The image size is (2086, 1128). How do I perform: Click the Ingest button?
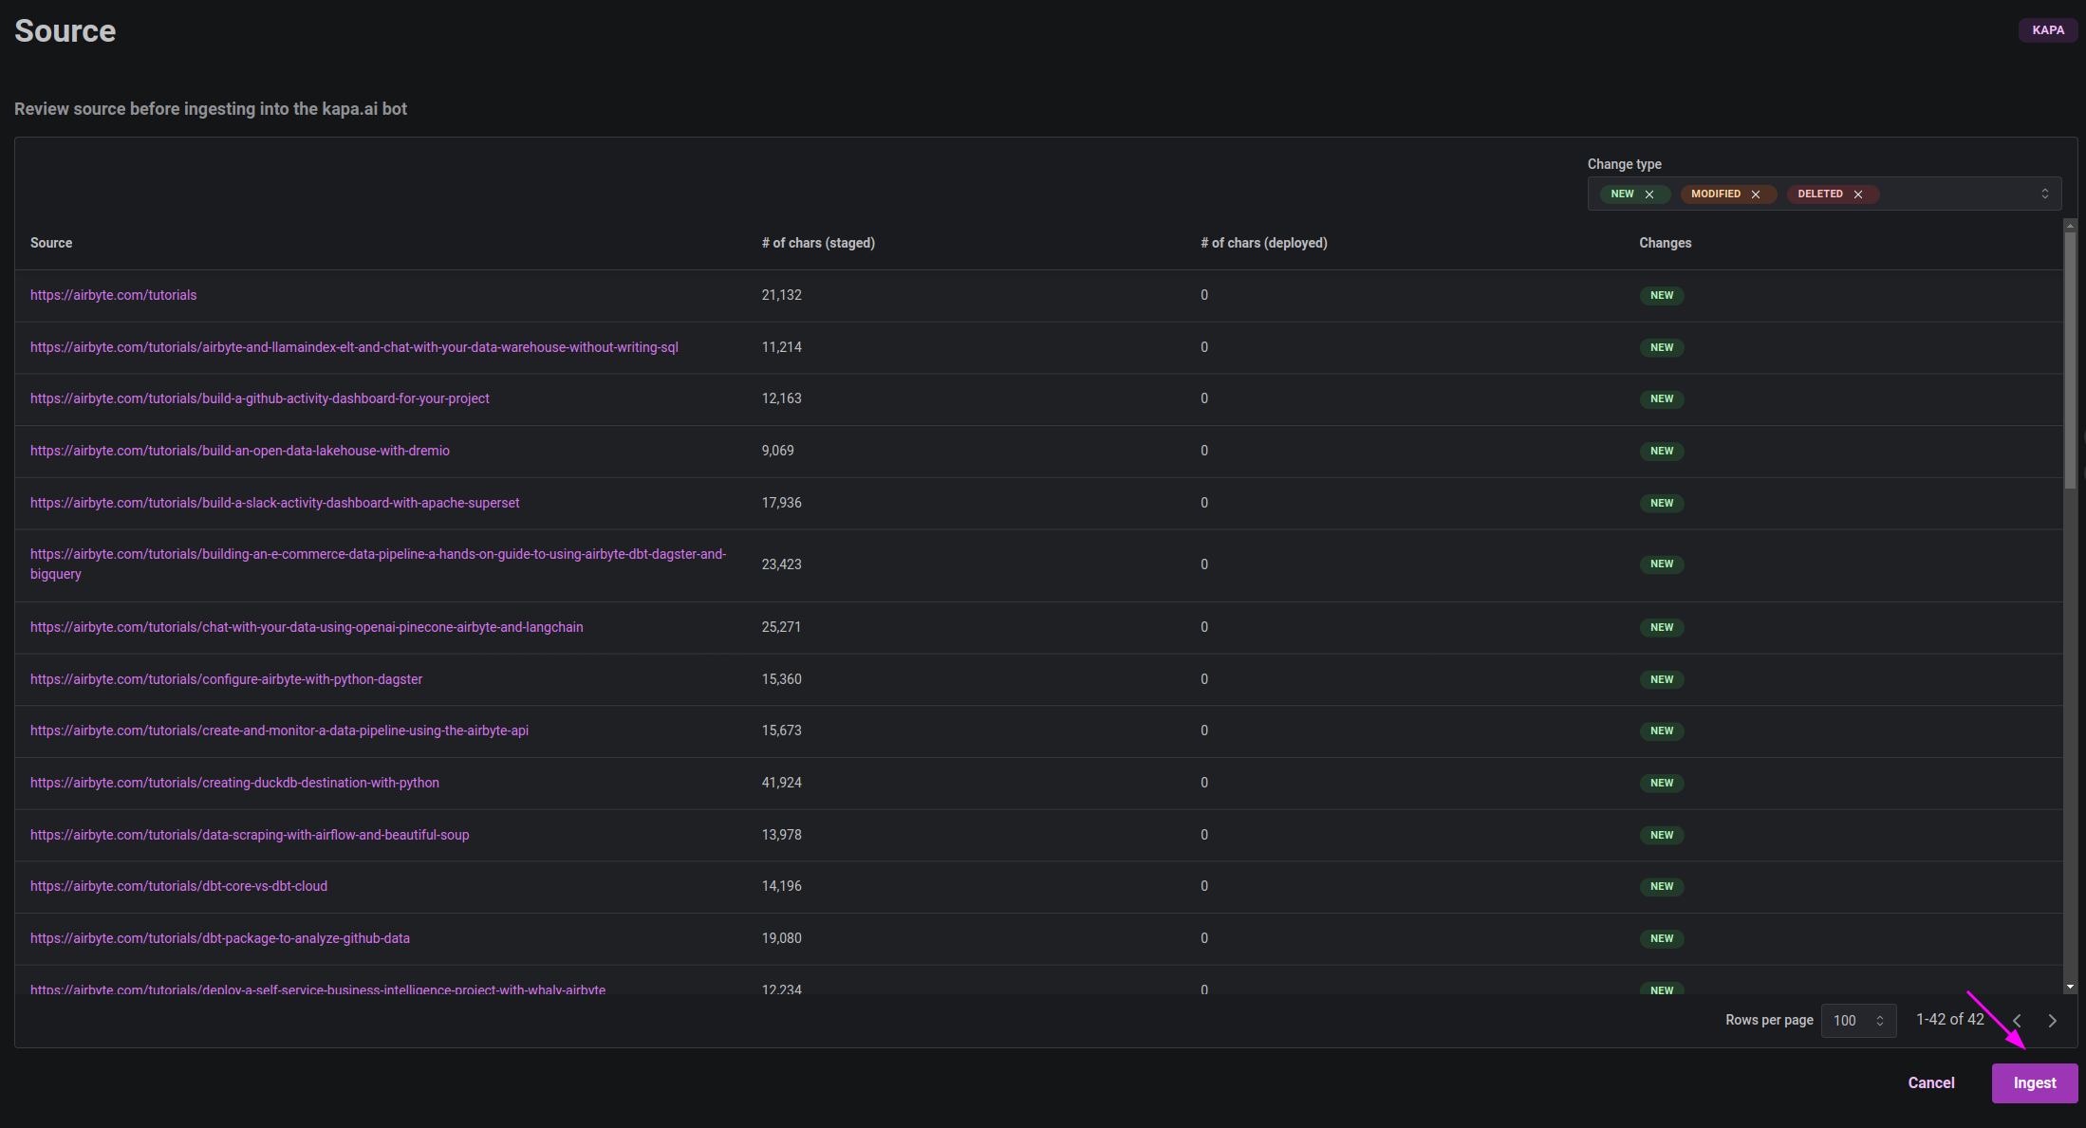coord(2035,1083)
